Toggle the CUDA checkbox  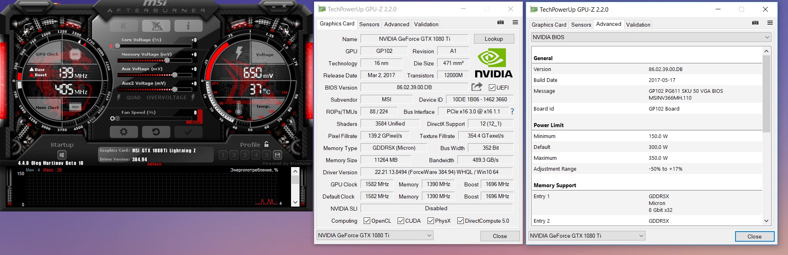[400, 221]
